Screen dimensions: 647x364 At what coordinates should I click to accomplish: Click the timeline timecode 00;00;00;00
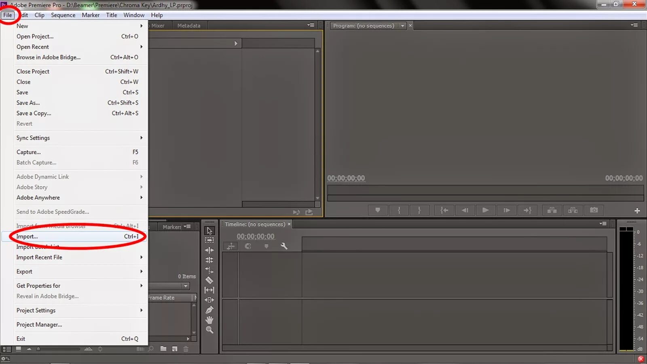(256, 236)
